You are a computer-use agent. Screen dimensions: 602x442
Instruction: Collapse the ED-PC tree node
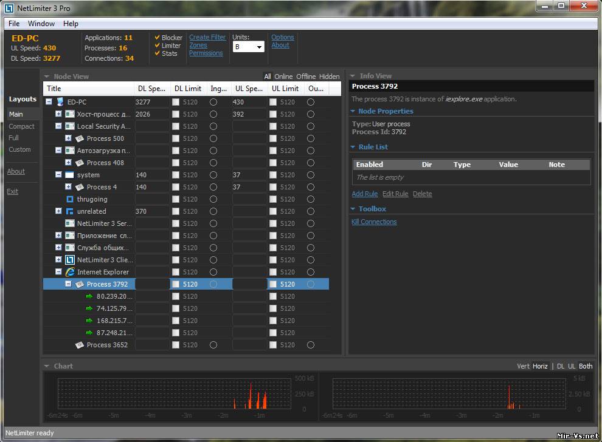[49, 102]
